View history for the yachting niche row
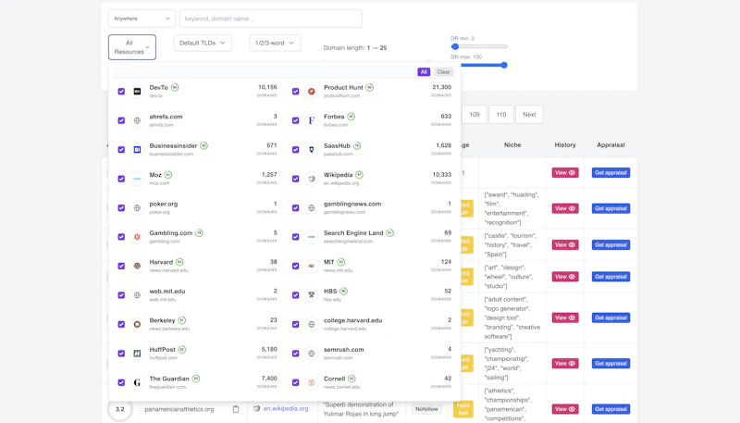The image size is (740, 423). coord(565,364)
